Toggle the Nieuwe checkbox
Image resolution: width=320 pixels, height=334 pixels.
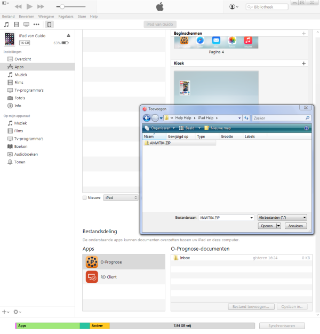[x=84, y=197]
